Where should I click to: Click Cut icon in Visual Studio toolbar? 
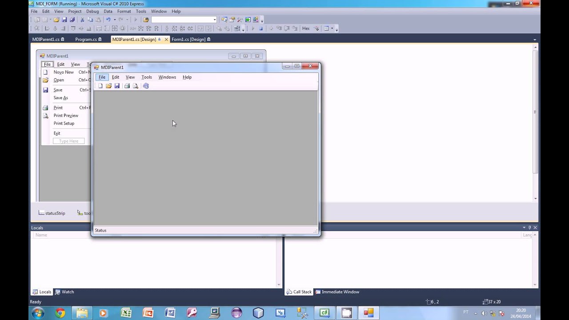[x=82, y=20]
